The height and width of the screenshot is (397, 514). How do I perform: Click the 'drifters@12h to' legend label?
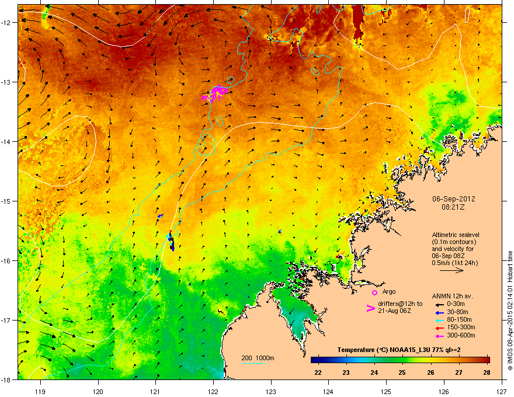point(400,304)
